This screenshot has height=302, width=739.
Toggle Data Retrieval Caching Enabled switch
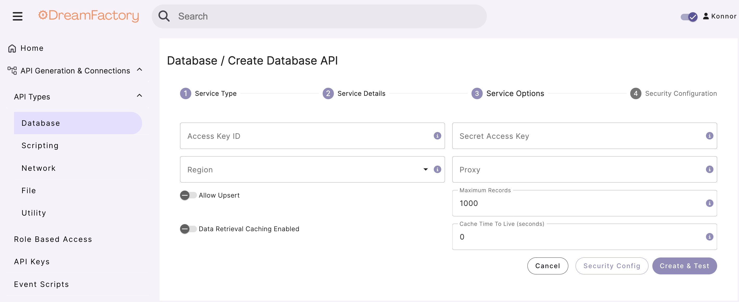(188, 229)
